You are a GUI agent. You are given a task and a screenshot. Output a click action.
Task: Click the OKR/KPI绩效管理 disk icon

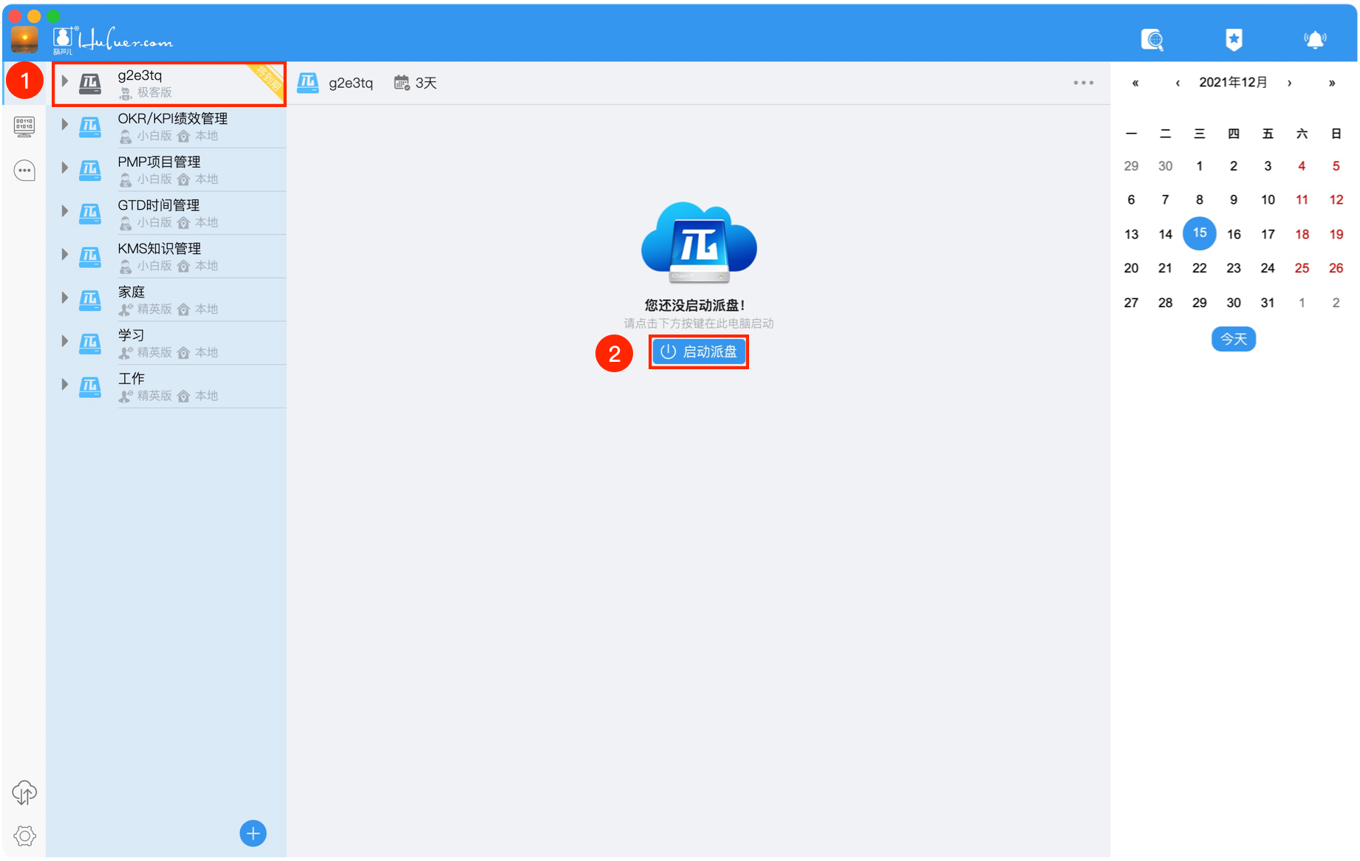pos(90,126)
